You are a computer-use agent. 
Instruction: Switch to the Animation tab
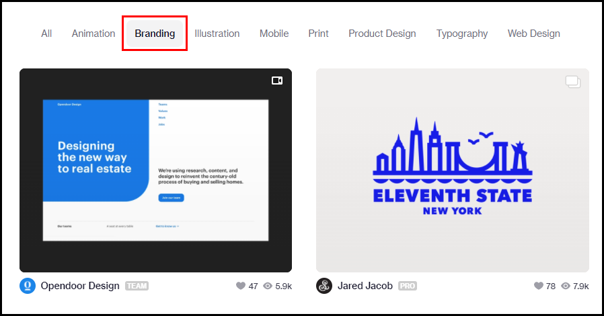pyautogui.click(x=93, y=34)
